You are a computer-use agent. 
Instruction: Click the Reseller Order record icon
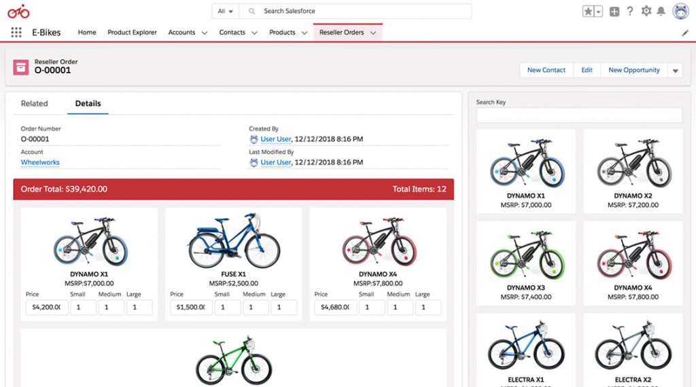[21, 67]
